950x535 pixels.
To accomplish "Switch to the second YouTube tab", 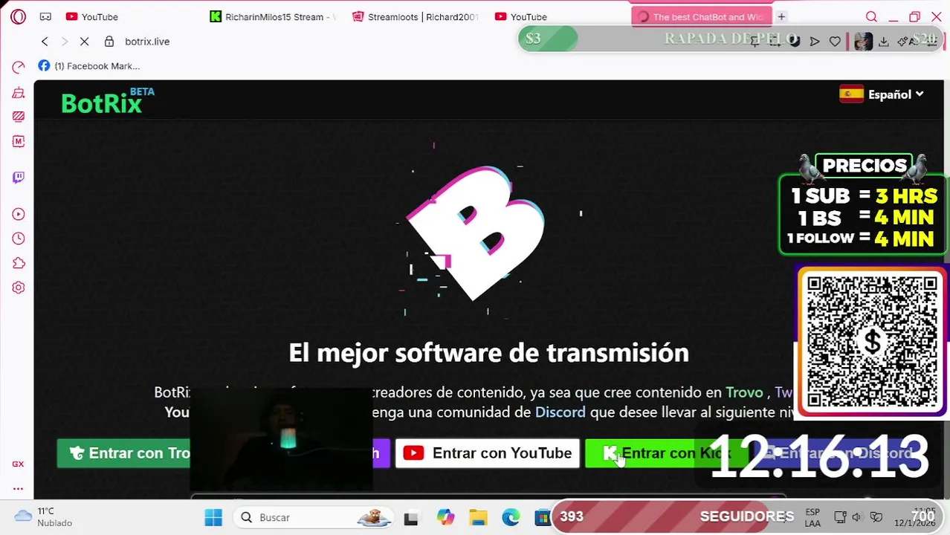I will pyautogui.click(x=521, y=16).
